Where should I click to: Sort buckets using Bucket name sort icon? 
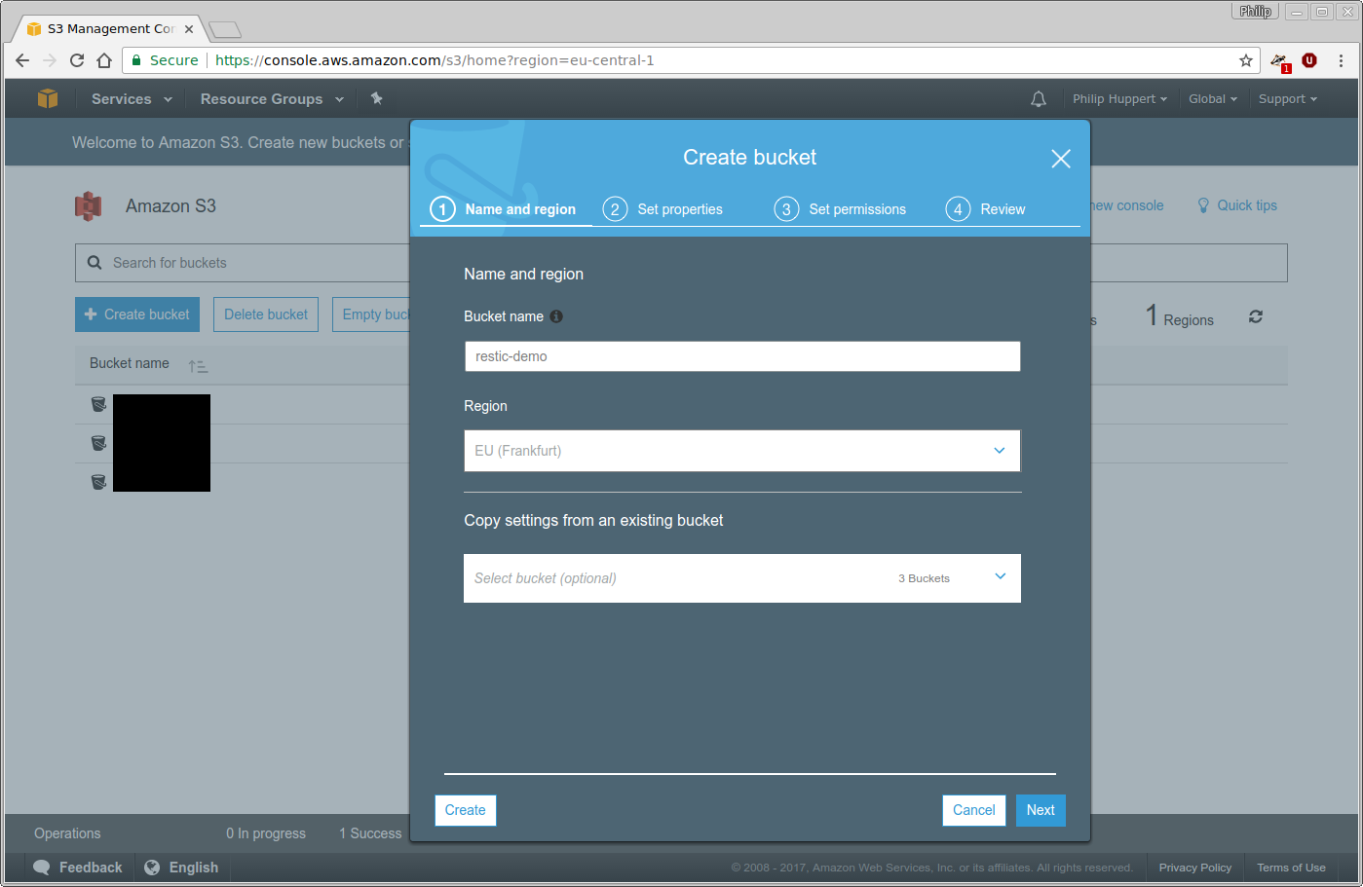tap(198, 366)
